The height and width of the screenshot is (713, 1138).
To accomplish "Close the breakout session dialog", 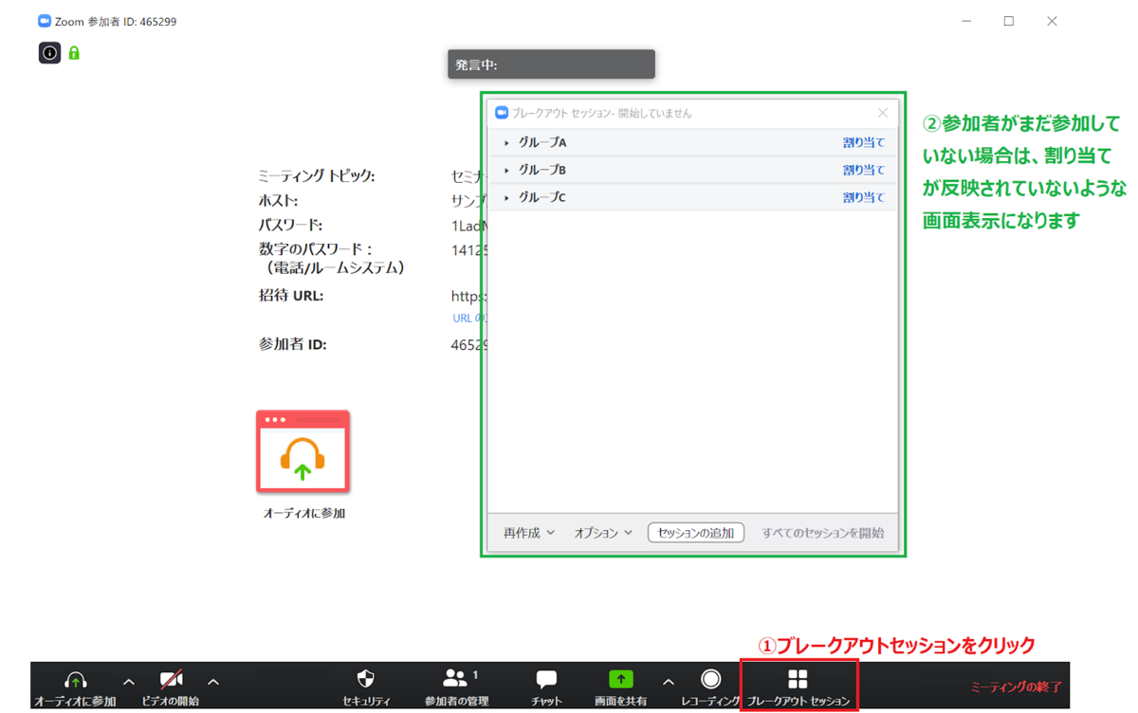I will pyautogui.click(x=883, y=113).
